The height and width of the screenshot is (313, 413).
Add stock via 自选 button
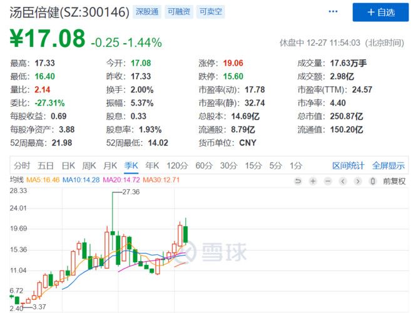380,12
